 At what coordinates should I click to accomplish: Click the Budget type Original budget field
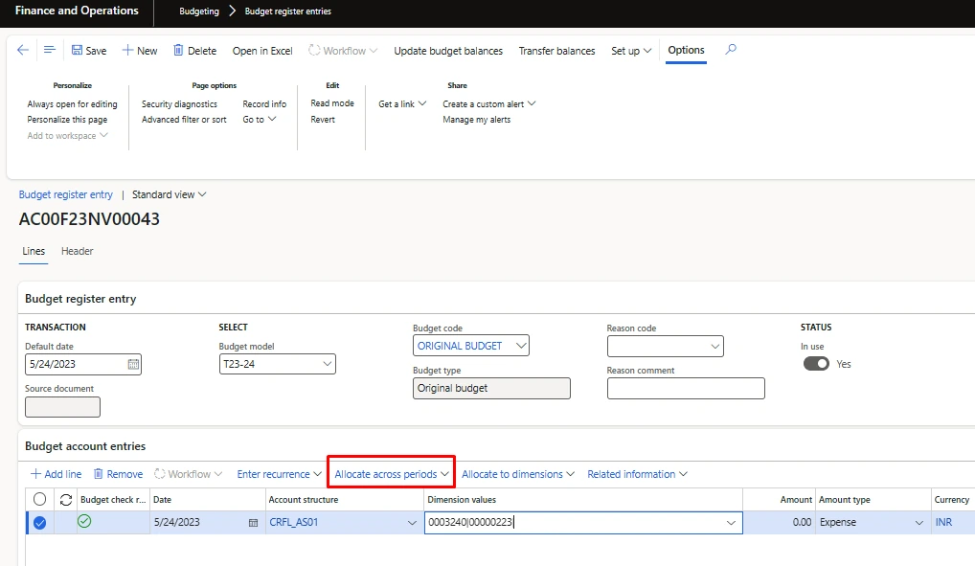coord(491,388)
